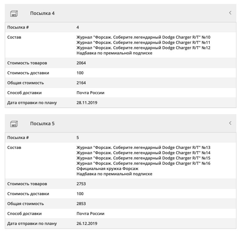Click the package icon for Посылка 5

coord(14,124)
